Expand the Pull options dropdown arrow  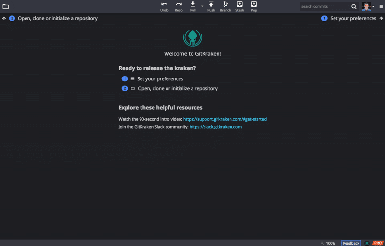coord(202,6)
